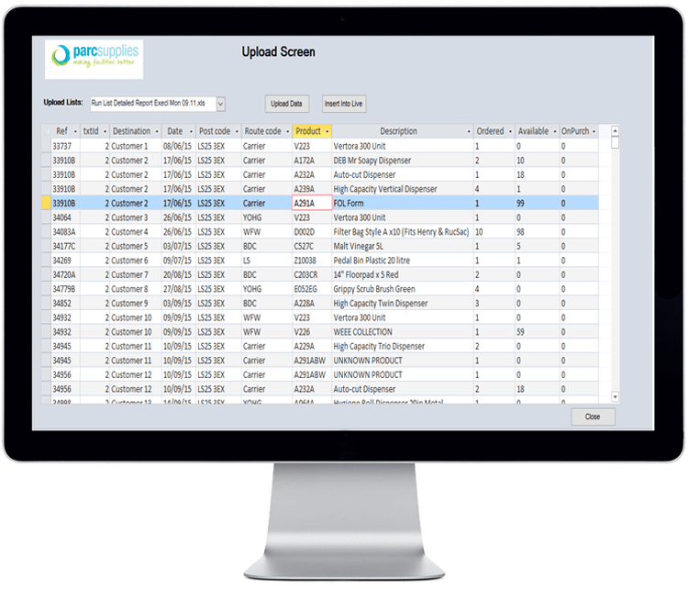Click the product code Z10038
The width and height of the screenshot is (688, 589).
tap(312, 261)
